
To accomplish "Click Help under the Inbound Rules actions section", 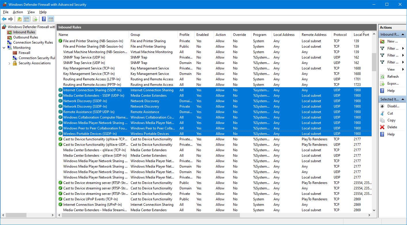I will tap(391, 90).
